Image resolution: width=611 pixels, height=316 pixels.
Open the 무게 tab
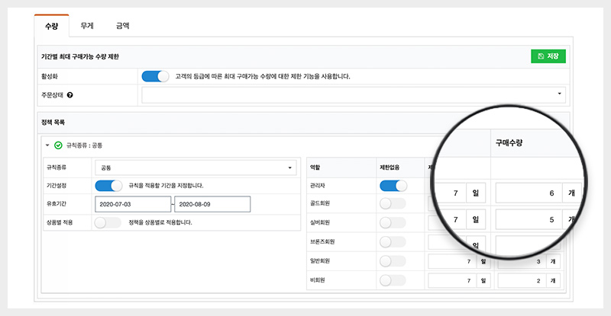[87, 25]
